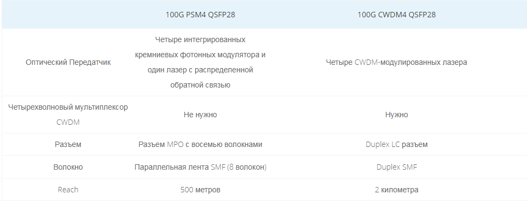
Task: Click the empty top-left header cell
Action: 68,15
